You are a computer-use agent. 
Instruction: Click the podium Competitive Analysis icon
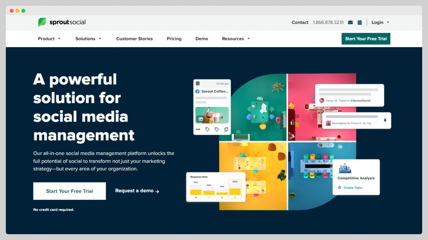344,168
